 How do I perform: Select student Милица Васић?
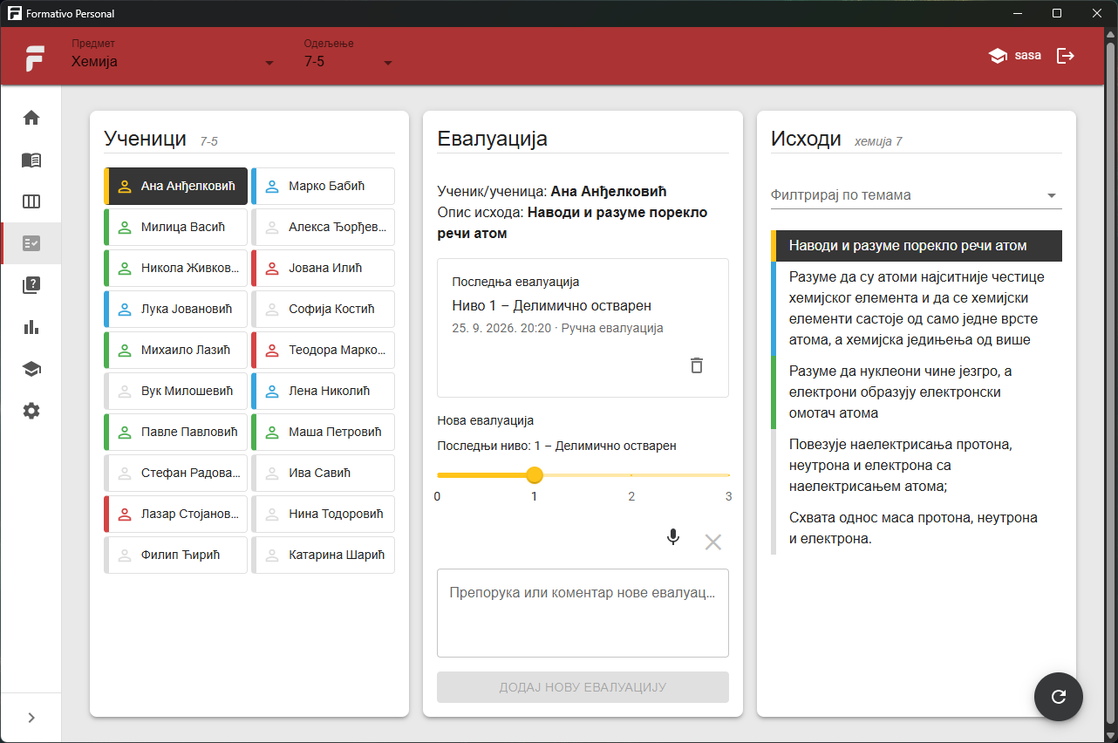[x=175, y=227]
